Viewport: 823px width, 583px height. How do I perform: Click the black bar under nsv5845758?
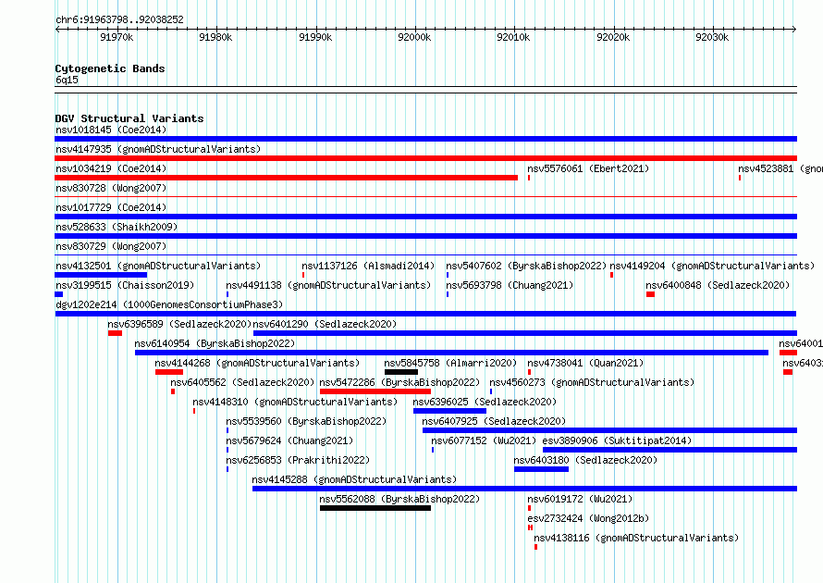tap(401, 372)
